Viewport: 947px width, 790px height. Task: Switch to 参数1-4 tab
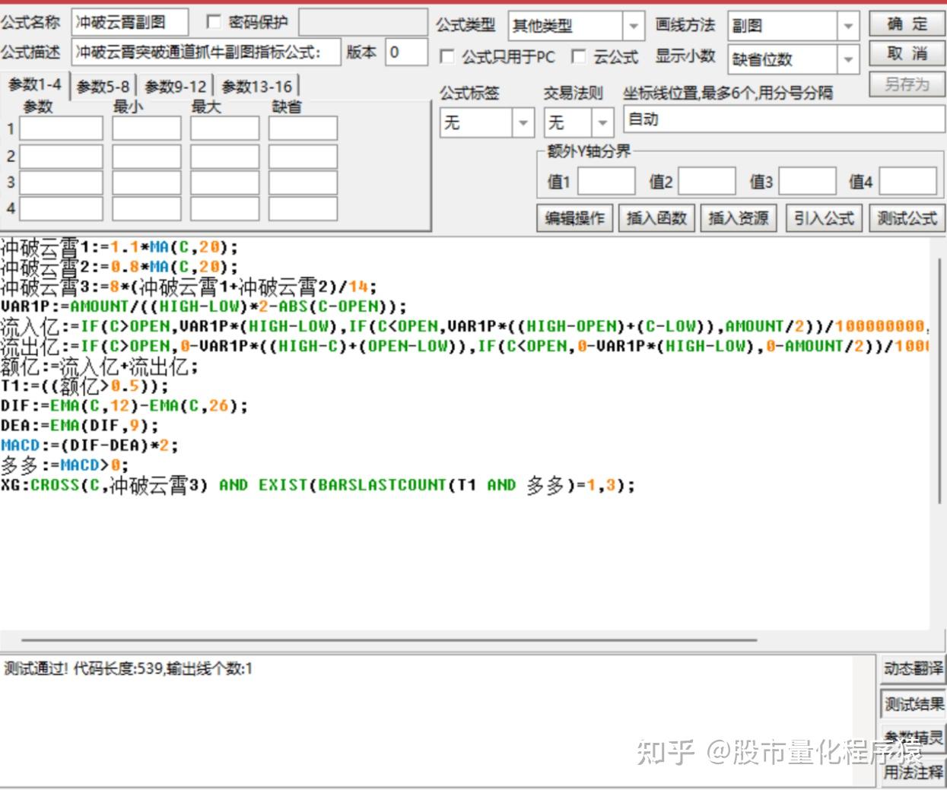click(x=35, y=84)
